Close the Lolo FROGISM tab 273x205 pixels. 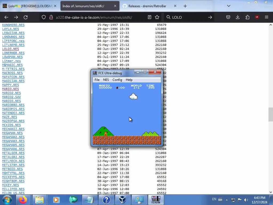pyautogui.click(x=55, y=6)
